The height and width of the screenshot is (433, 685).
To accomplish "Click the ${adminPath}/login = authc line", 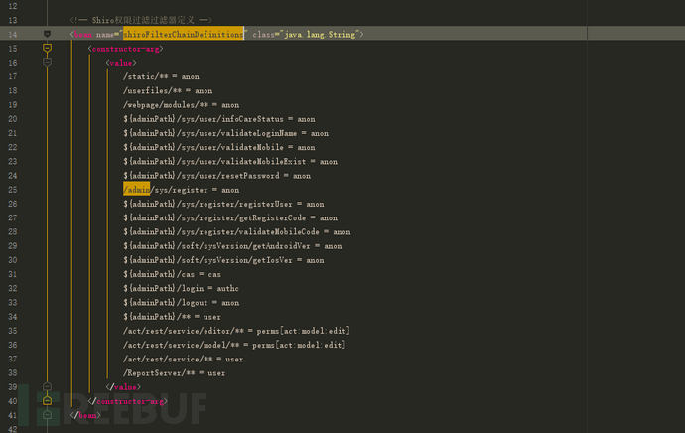I will point(181,288).
